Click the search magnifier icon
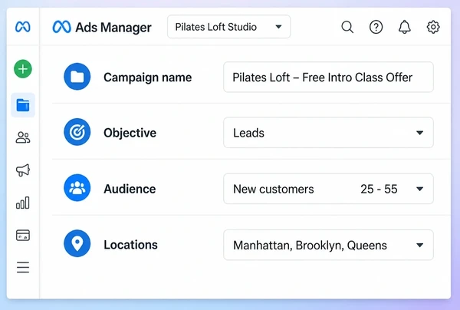This screenshot has height=310, width=460. 347,27
